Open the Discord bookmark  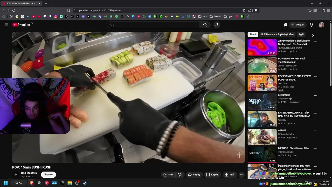click(x=83, y=16)
